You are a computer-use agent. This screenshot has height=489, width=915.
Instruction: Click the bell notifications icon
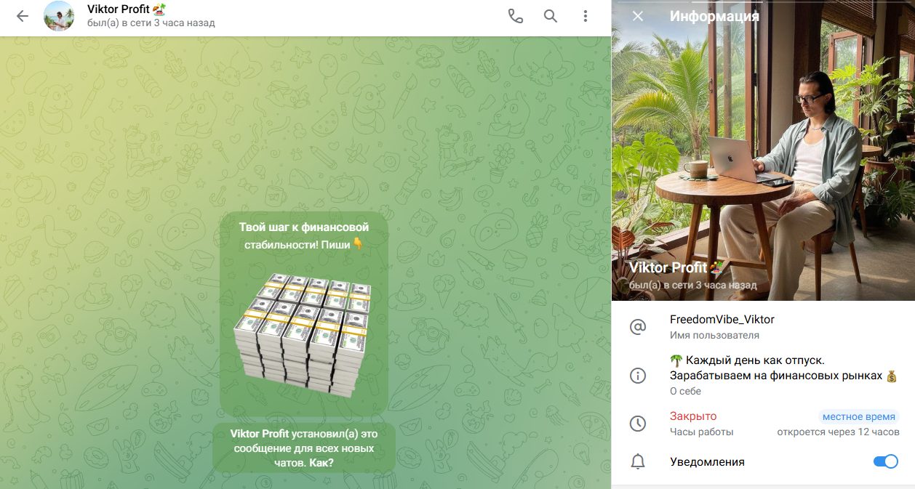[638, 461]
